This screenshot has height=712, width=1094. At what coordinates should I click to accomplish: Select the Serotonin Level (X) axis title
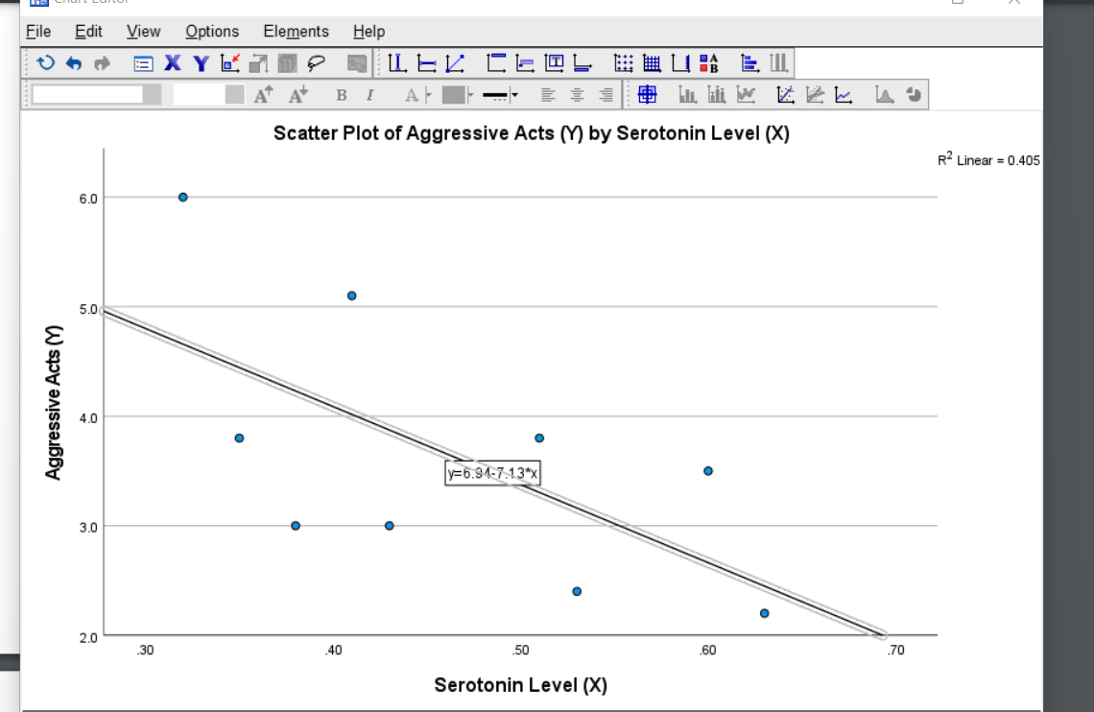pos(520,685)
